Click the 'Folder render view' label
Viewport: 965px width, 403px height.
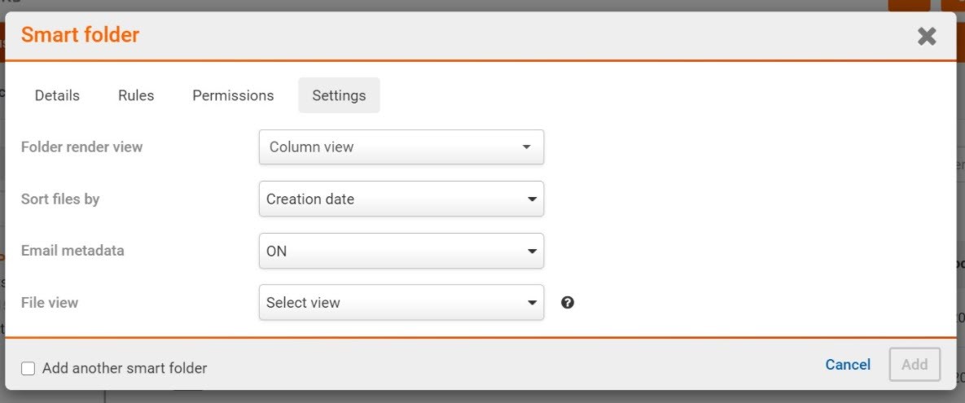coord(81,147)
